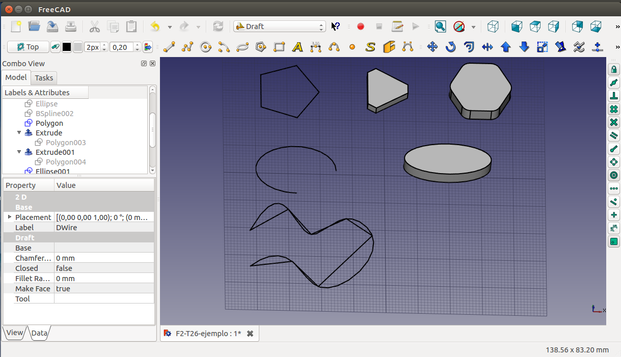Start macro recording with red button
621x357 pixels.
pos(361,26)
